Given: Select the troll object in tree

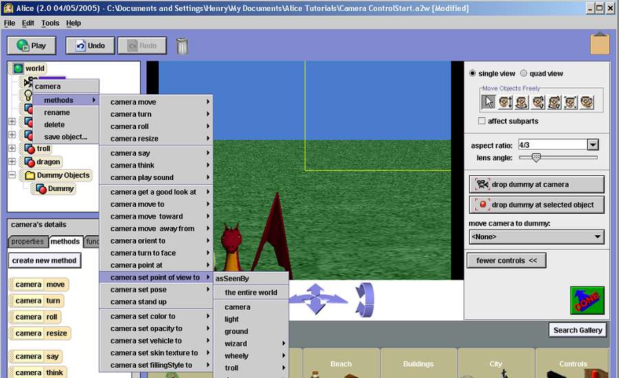Looking at the screenshot, I should coord(38,148).
